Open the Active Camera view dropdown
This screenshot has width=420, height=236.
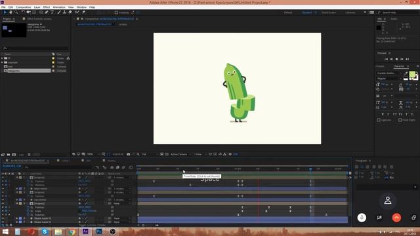pyautogui.click(x=181, y=154)
